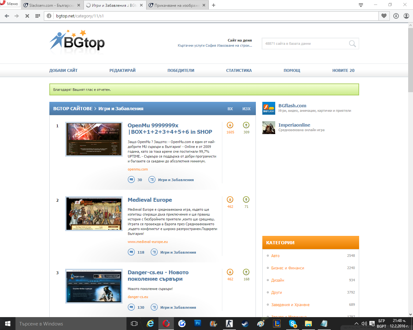413x330 pixels.
Task: Select the Бизнес и Финанси category
Action: coord(287,268)
